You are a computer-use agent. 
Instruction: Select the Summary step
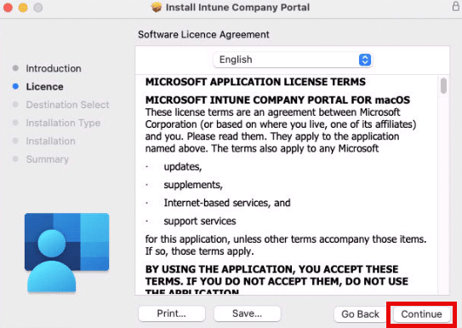point(47,159)
